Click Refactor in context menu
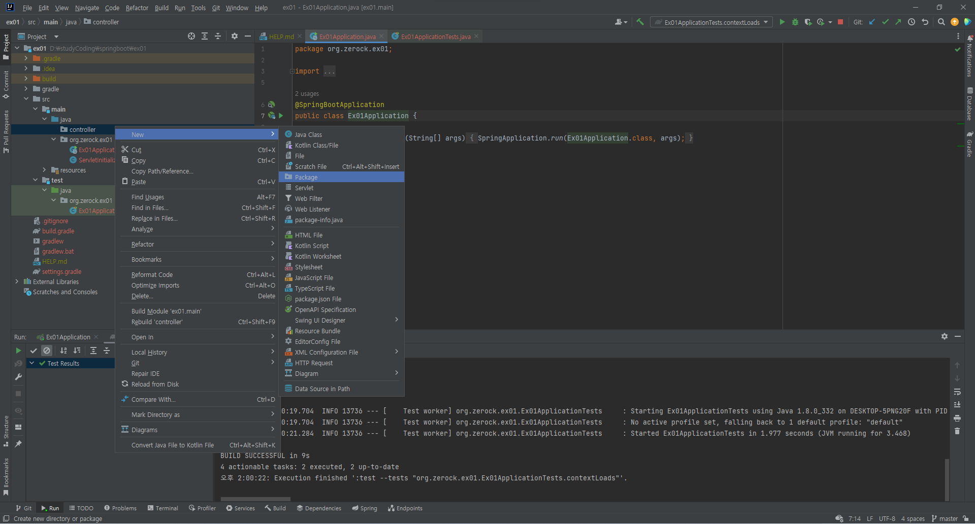Image resolution: width=975 pixels, height=524 pixels. click(x=197, y=244)
